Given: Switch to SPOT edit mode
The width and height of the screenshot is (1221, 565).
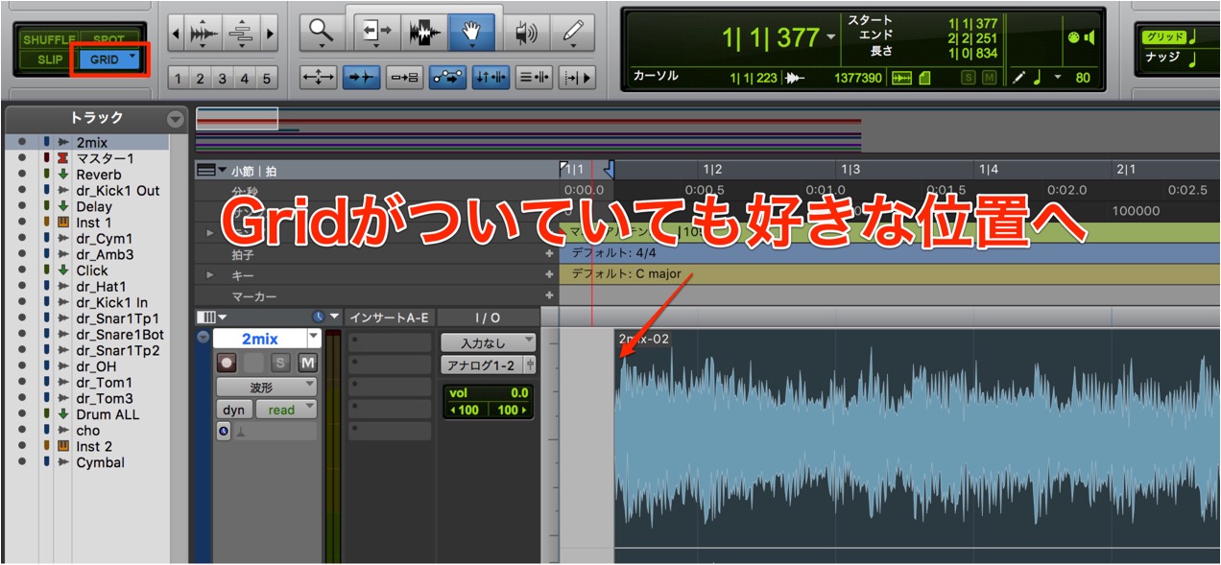Looking at the screenshot, I should 109,40.
